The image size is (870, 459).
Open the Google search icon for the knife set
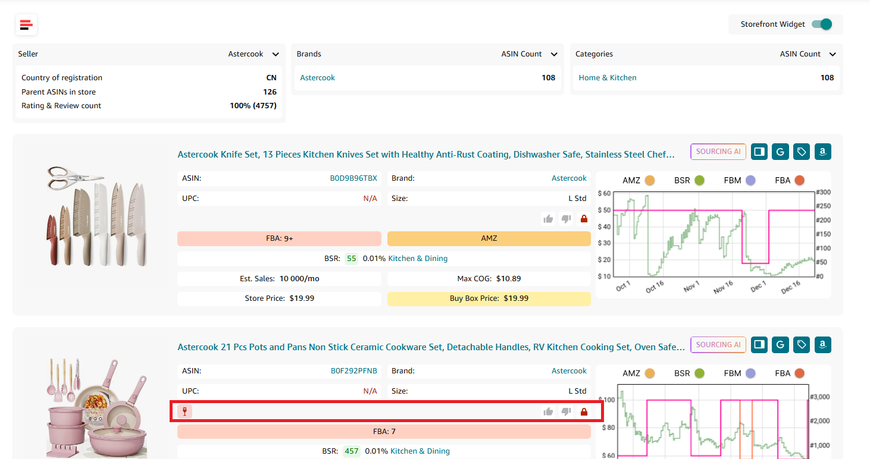tap(780, 152)
